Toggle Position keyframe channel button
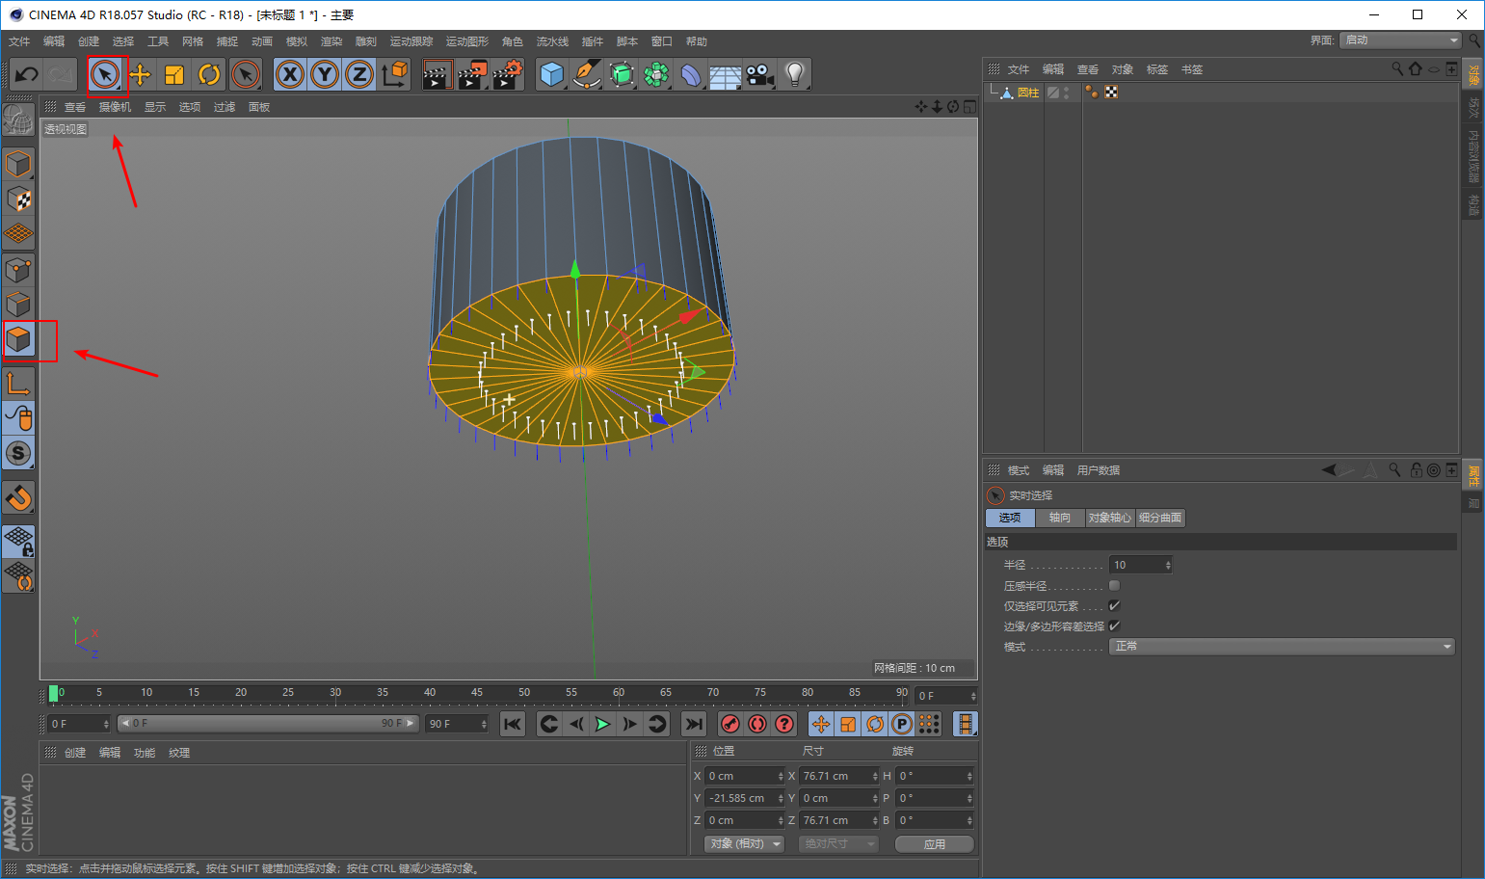Image resolution: width=1485 pixels, height=879 pixels. (x=821, y=724)
